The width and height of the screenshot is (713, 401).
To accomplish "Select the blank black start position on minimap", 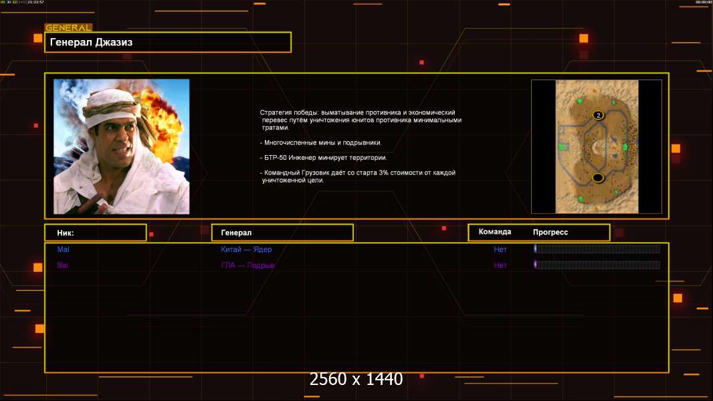I will (598, 178).
